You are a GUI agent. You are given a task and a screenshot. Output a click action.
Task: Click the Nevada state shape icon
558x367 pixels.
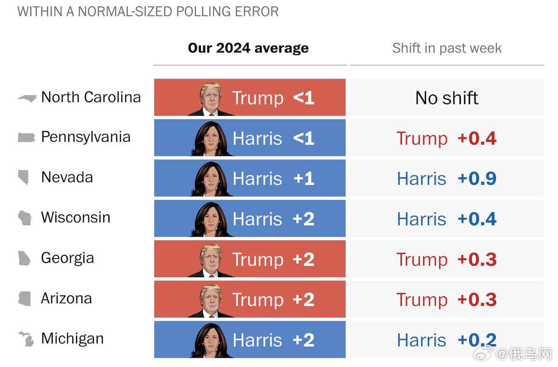pyautogui.click(x=23, y=178)
